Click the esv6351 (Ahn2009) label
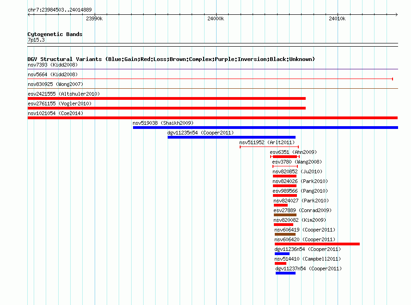Screen dimensions: 411x305 (x=293, y=152)
